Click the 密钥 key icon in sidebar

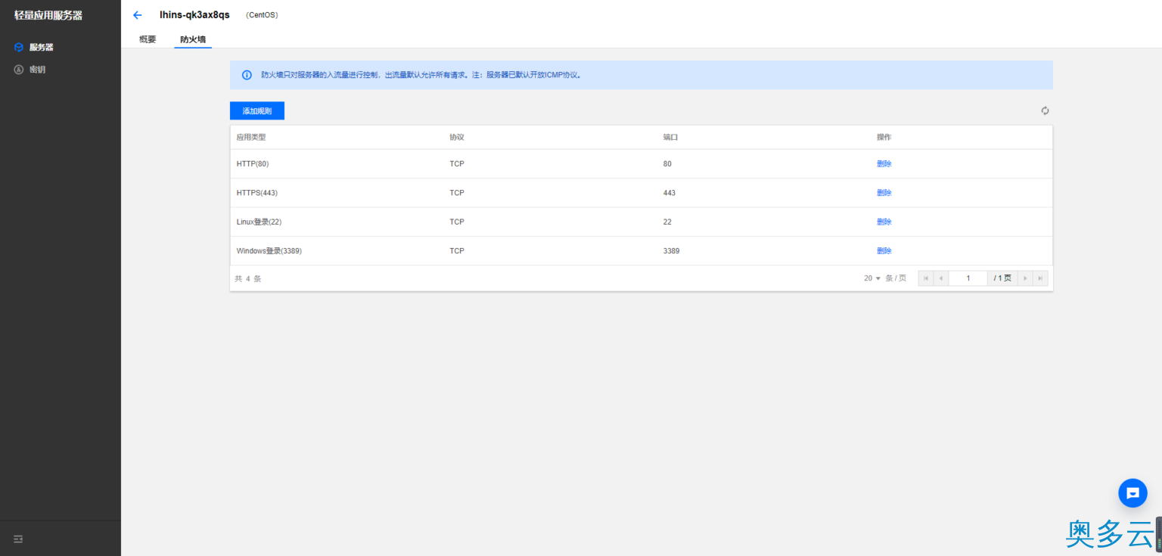(19, 70)
